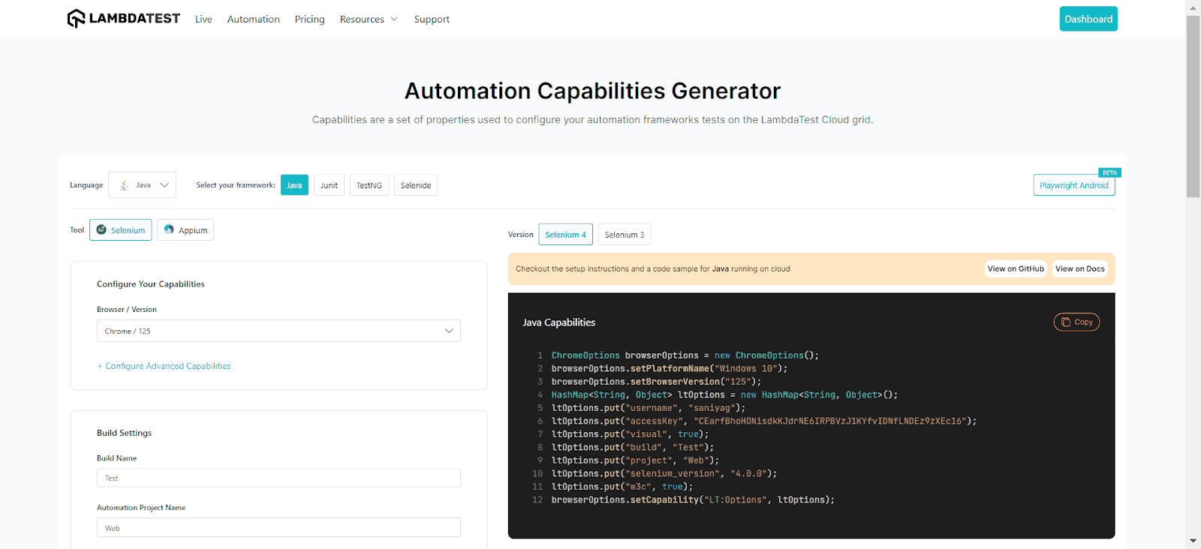Click View on GitHub
The image size is (1201, 549).
click(x=1016, y=268)
